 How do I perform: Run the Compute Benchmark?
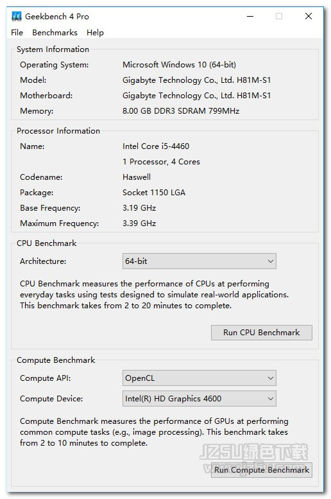(261, 470)
